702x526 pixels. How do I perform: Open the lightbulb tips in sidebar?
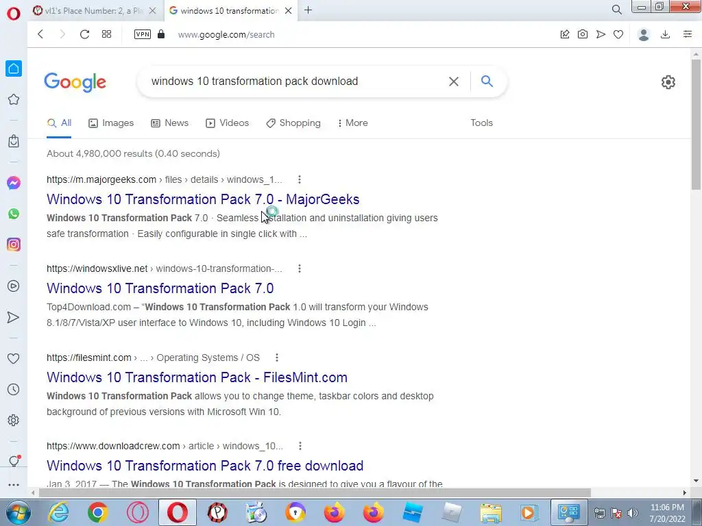tap(14, 461)
